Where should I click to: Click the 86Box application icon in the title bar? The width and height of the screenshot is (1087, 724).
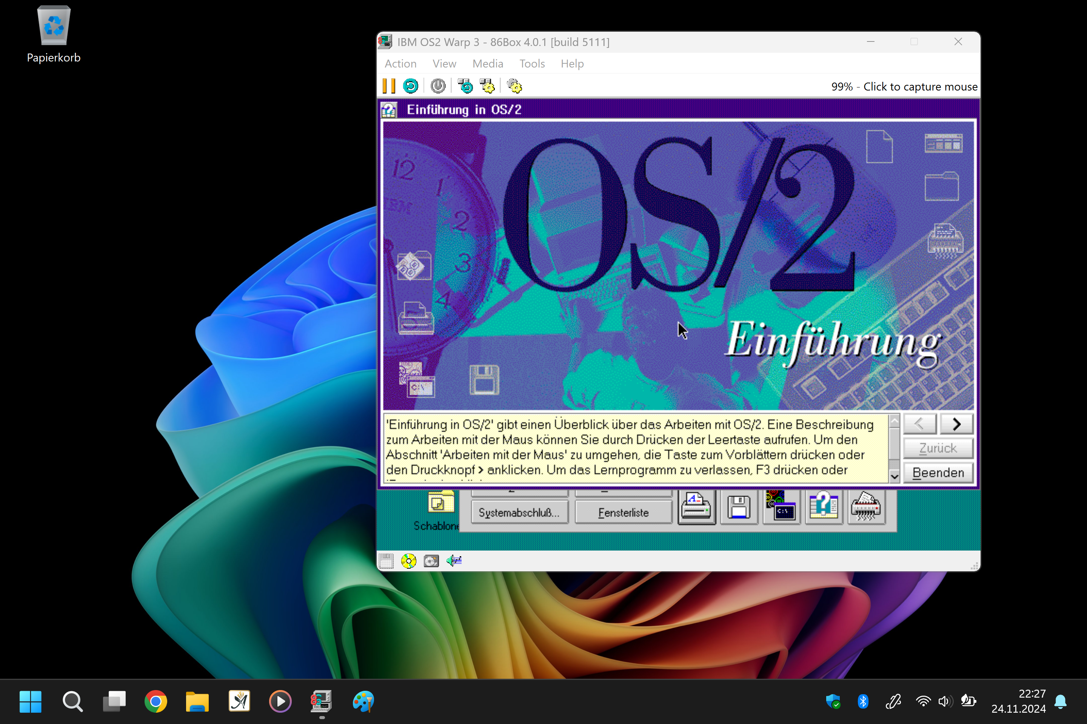tap(385, 41)
